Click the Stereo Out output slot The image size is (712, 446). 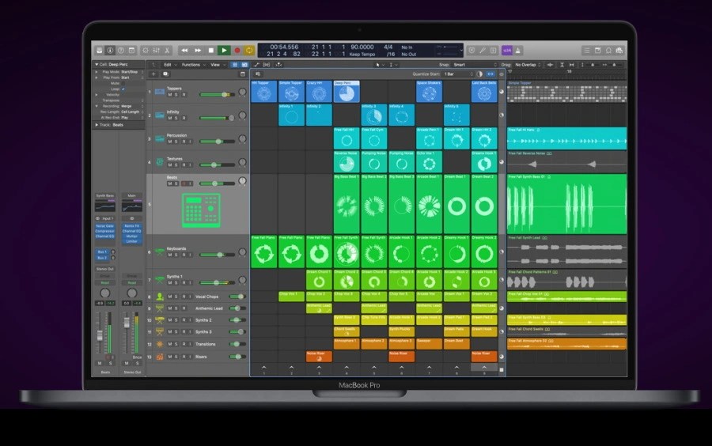coord(105,269)
